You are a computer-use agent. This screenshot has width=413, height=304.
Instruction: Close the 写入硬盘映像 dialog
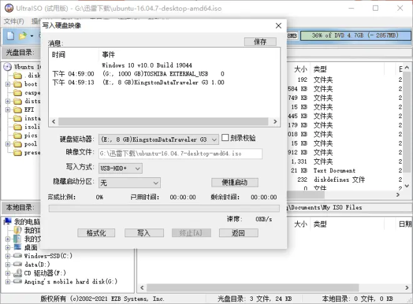[278, 26]
